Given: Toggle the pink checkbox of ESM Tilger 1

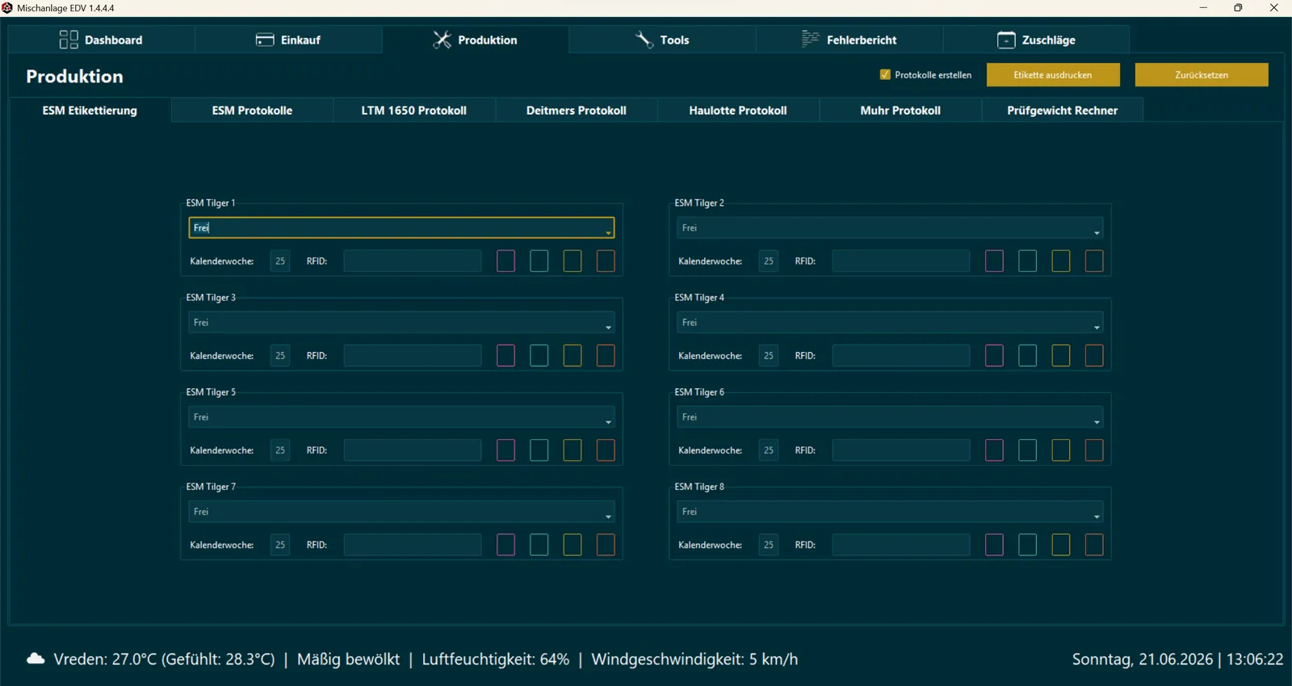Looking at the screenshot, I should pos(506,261).
